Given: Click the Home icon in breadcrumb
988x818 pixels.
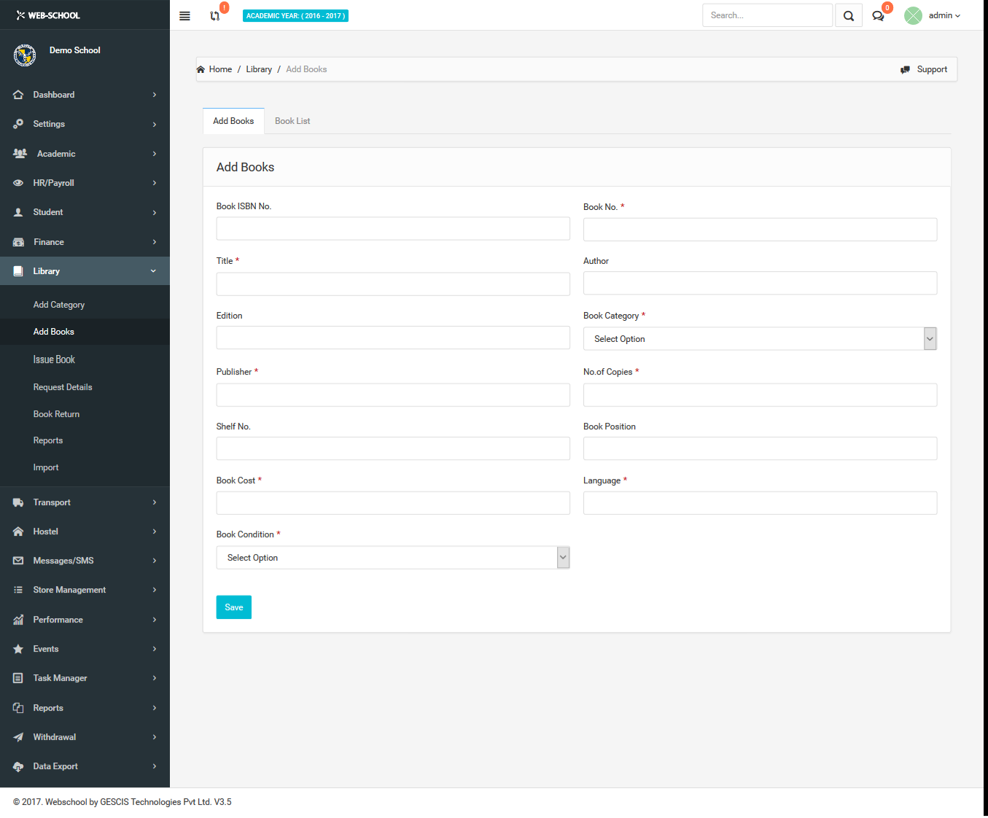Looking at the screenshot, I should point(201,69).
